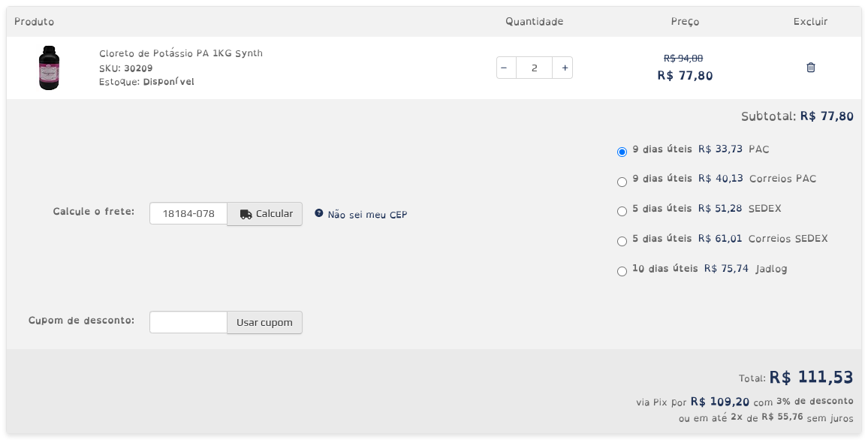
Task: Select the PAC R$ 33,73 shipping option
Action: (x=622, y=152)
